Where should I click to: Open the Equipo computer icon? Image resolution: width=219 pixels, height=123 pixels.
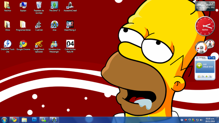(23, 7)
